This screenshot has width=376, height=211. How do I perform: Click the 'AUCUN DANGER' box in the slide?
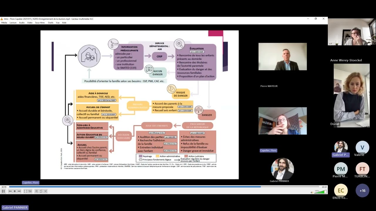click(158, 73)
